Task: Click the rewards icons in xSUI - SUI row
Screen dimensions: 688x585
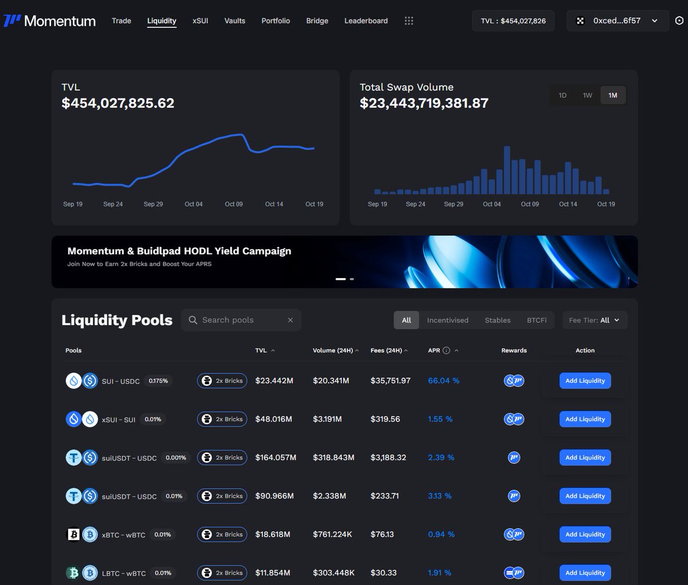Action: pyautogui.click(x=514, y=419)
